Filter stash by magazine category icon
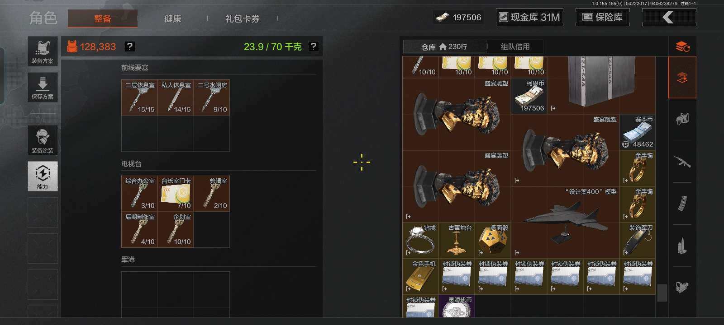This screenshot has width=724, height=325. 682,204
